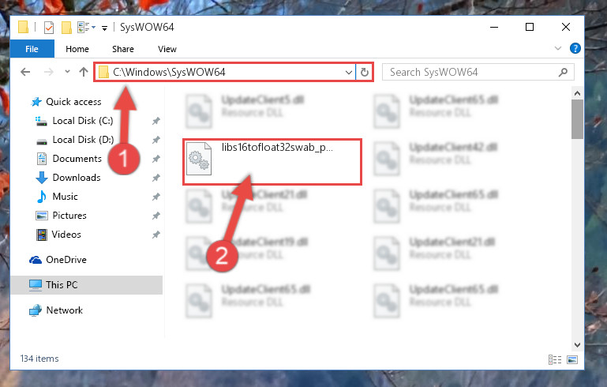Go back using the left arrow
The width and height of the screenshot is (607, 387).
click(25, 72)
